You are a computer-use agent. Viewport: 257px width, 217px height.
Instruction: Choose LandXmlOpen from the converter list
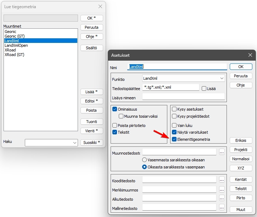[x=16, y=45]
